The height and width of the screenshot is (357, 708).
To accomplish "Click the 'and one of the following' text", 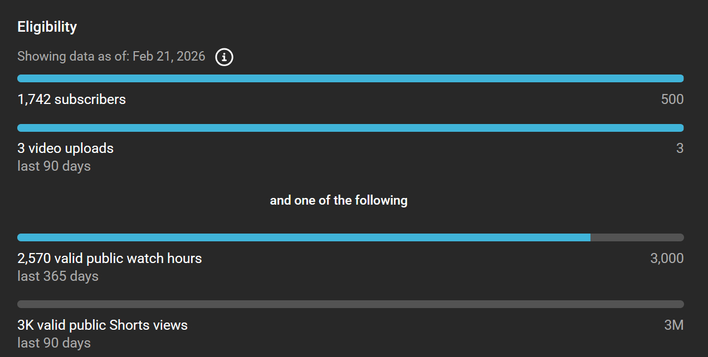I will pyautogui.click(x=339, y=200).
